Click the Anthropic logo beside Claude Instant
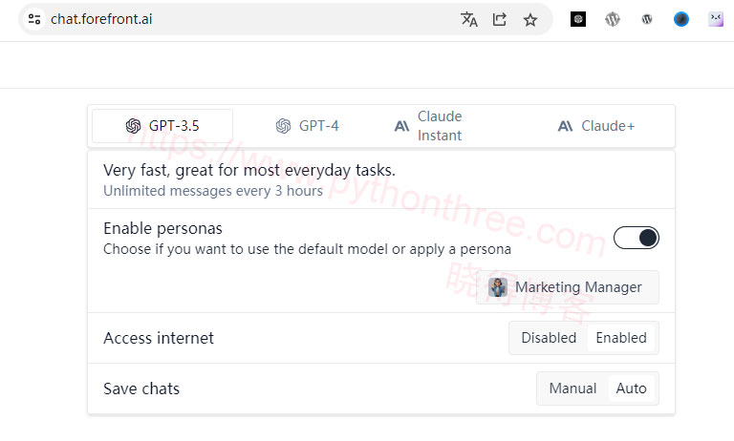This screenshot has width=734, height=441. coord(401,126)
